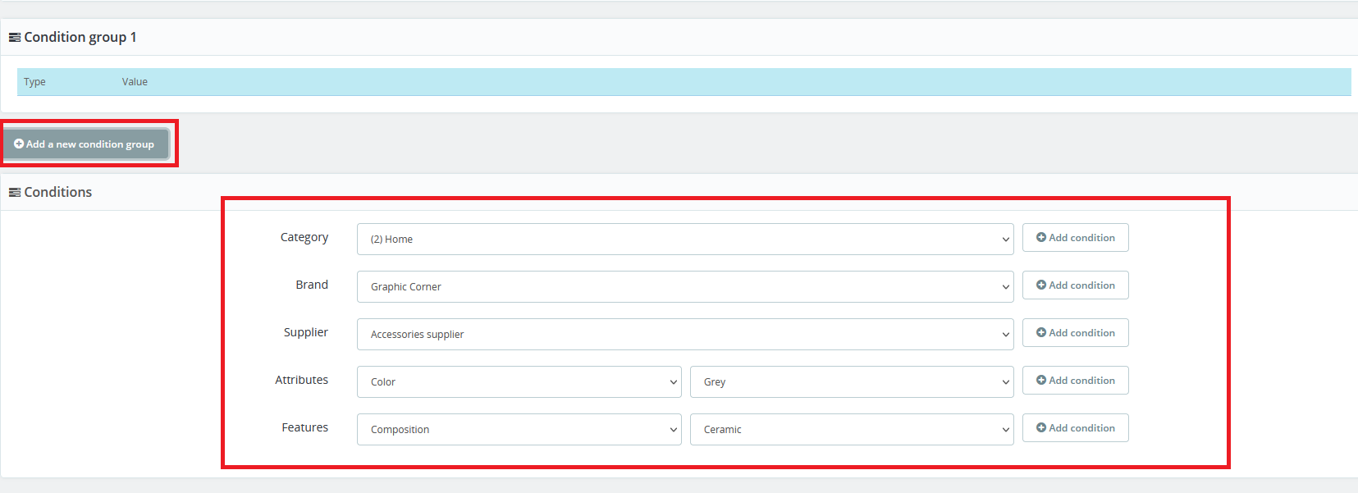Viewport: 1358px width, 493px height.
Task: Click the Attributes field label
Action: tap(301, 380)
